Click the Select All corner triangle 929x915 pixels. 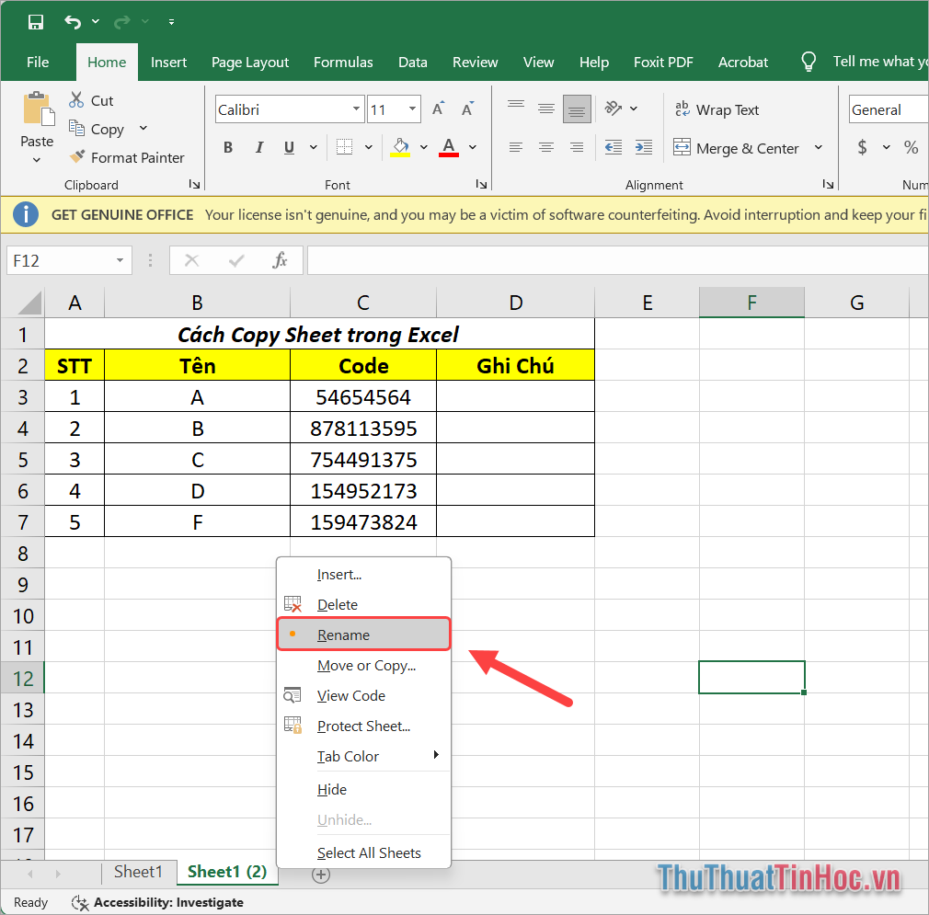30,303
